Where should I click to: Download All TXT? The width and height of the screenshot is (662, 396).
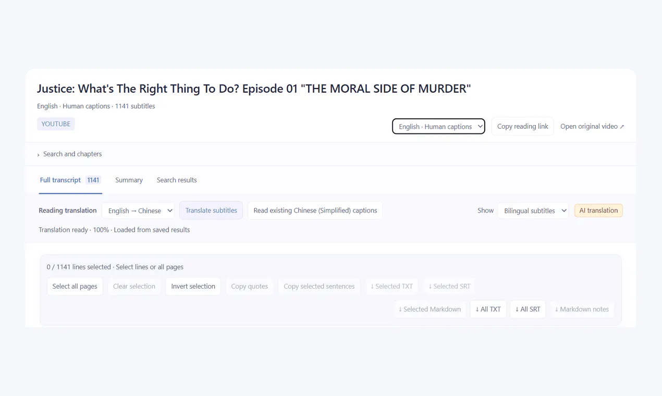tap(488, 310)
